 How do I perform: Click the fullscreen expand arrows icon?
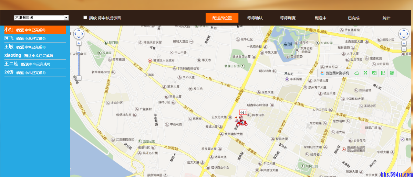coord(365,73)
